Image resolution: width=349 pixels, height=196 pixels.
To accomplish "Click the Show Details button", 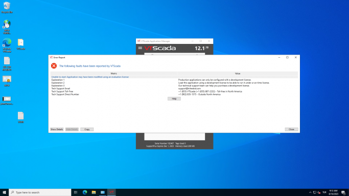I will coord(57,129).
